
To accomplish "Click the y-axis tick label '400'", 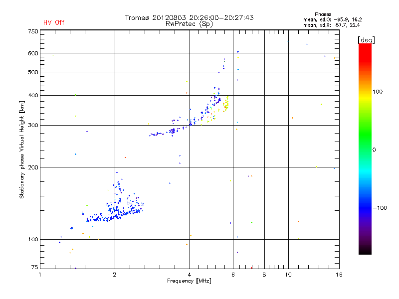I will (x=33, y=95).
